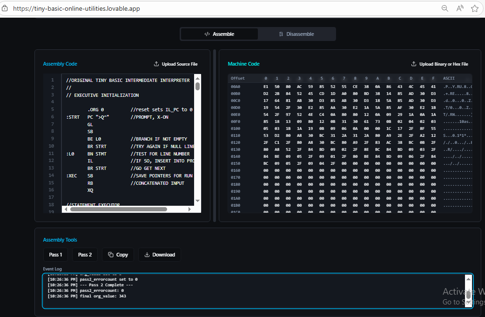Download the assembled output file
Screen dimensions: 485x317
pos(160,255)
